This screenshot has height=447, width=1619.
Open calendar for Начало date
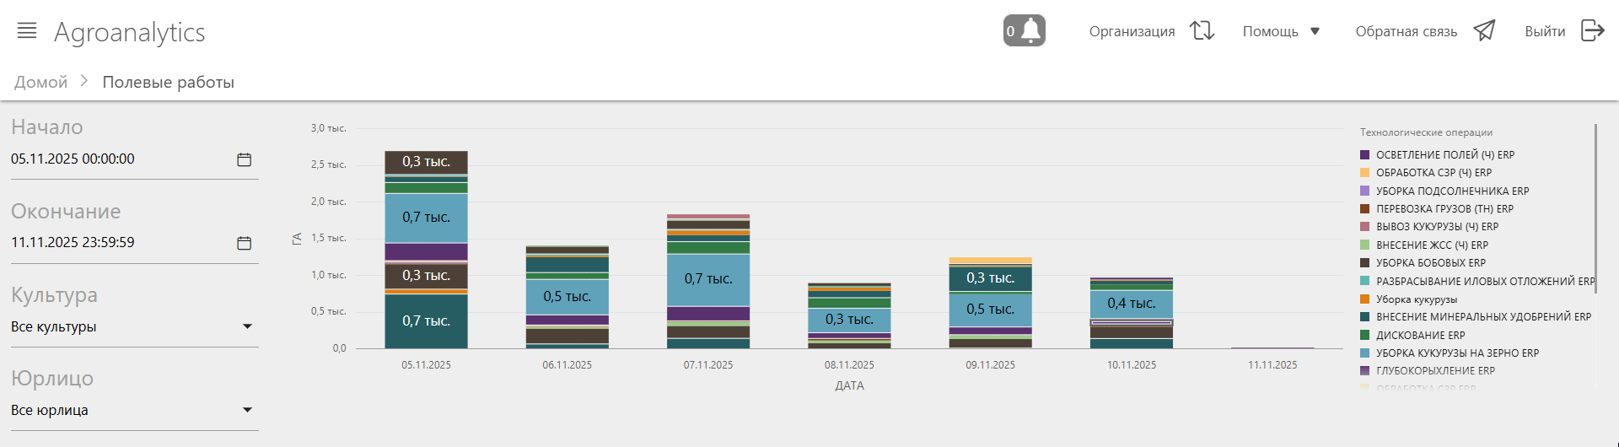click(x=245, y=159)
